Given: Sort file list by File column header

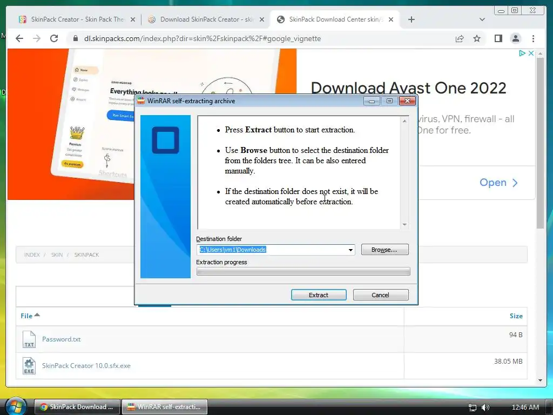Looking at the screenshot, I should point(30,316).
